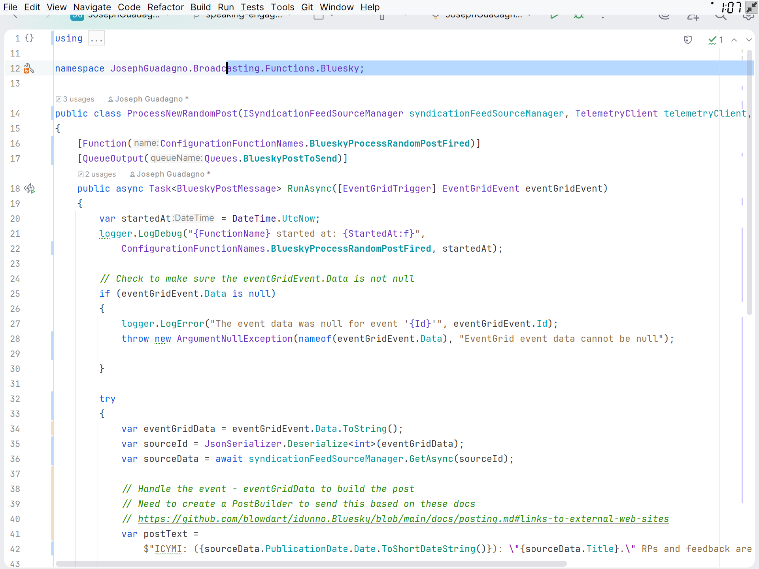Click the green checkmark problems counter widget
759x569 pixels.
716,40
